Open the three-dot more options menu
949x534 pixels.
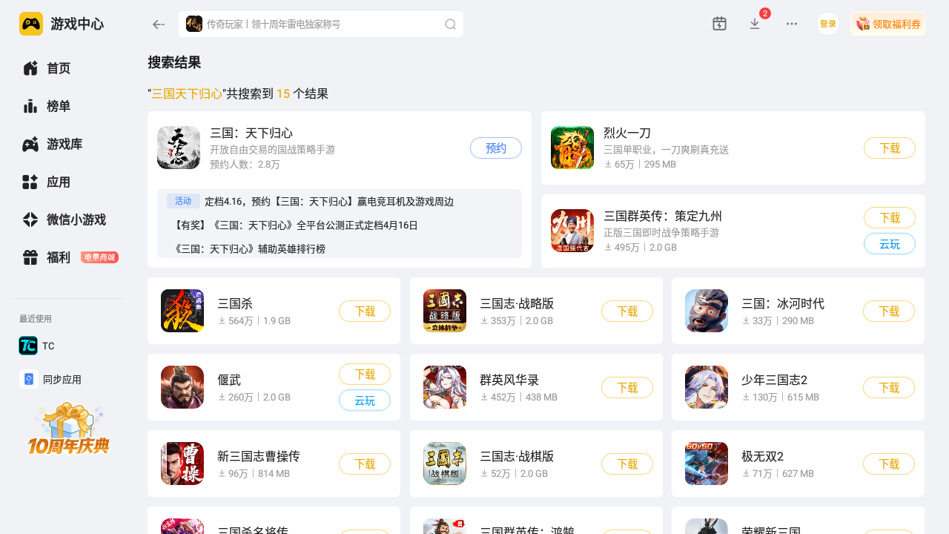[792, 24]
